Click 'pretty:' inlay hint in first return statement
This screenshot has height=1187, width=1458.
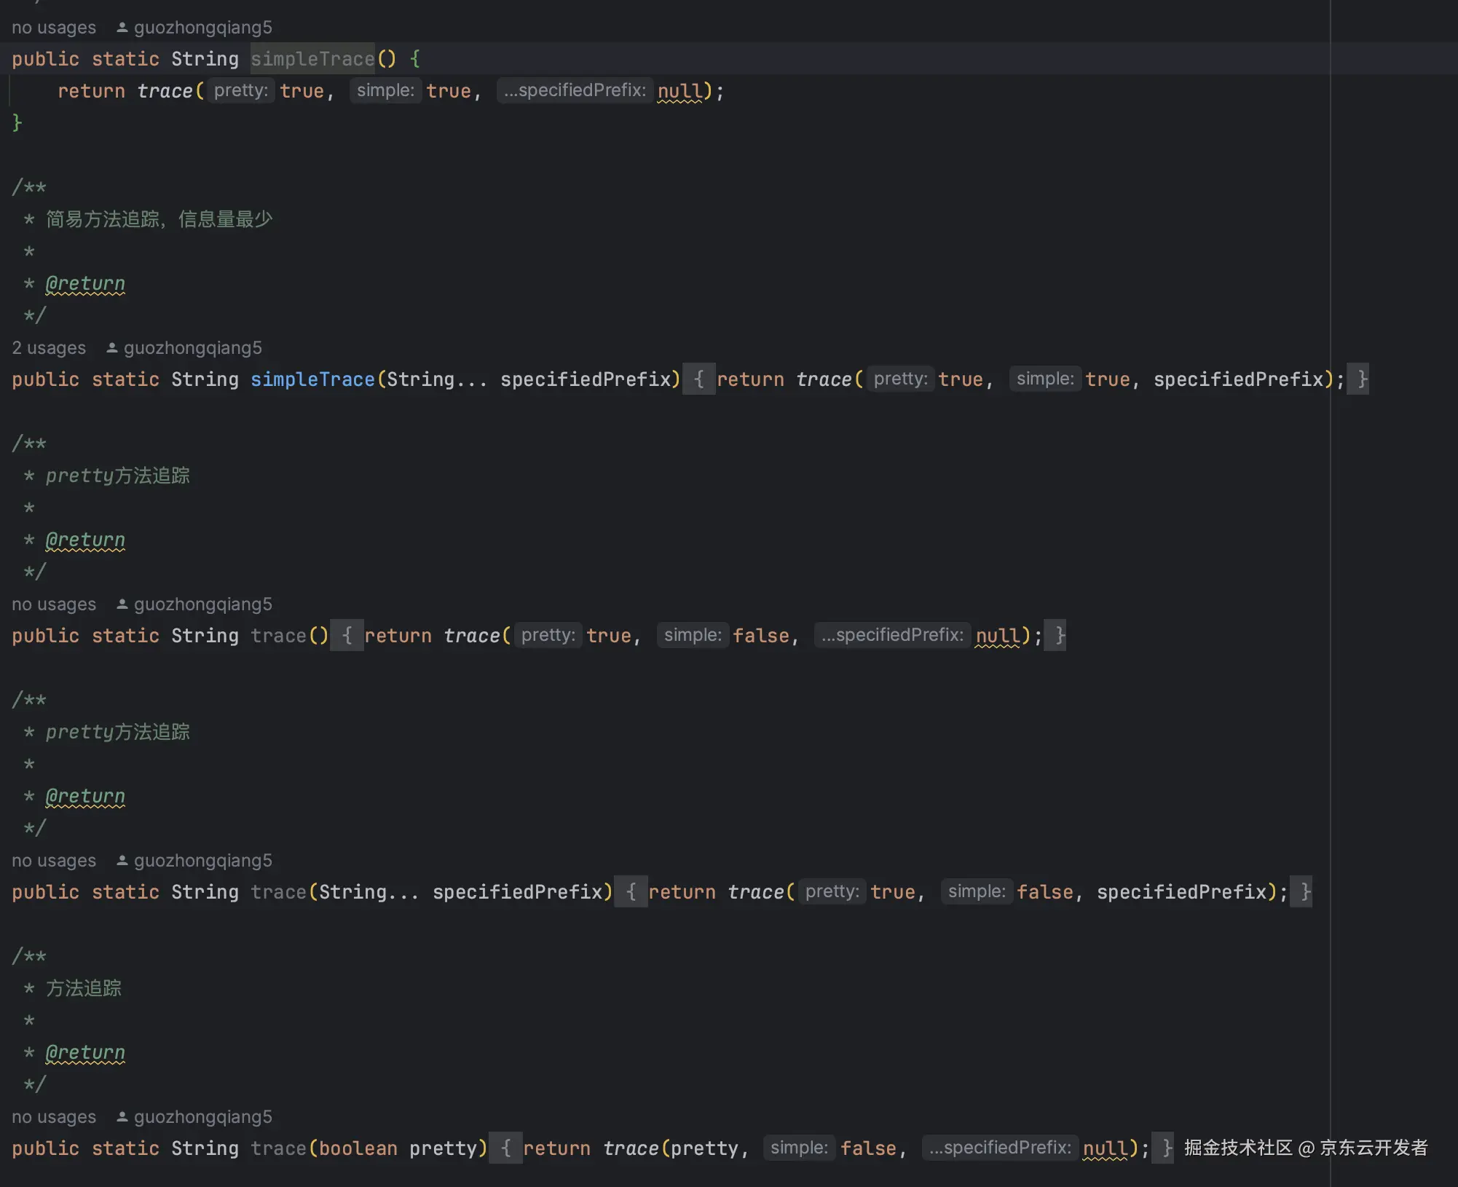click(x=241, y=90)
